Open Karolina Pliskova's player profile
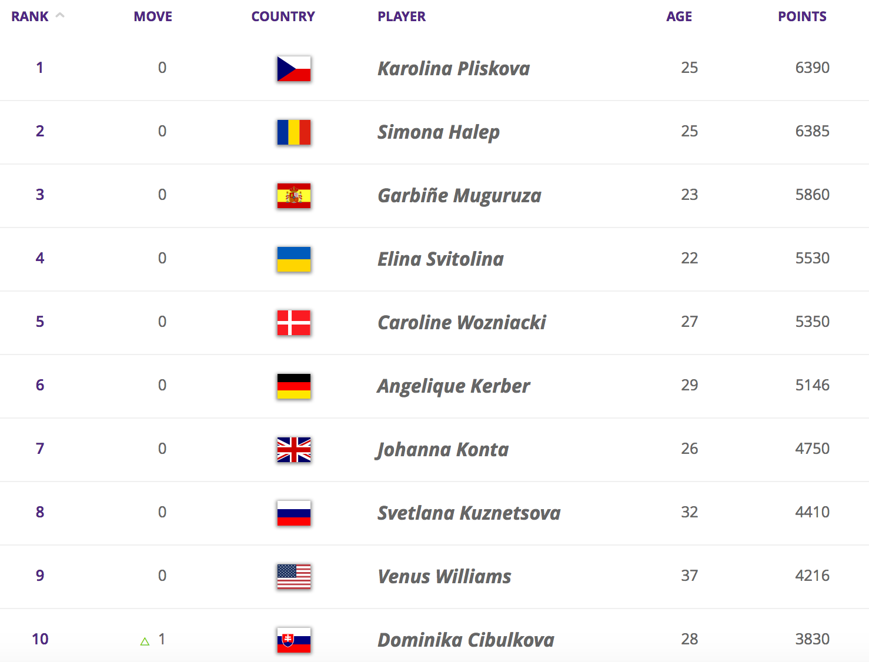The width and height of the screenshot is (869, 662). [x=453, y=69]
